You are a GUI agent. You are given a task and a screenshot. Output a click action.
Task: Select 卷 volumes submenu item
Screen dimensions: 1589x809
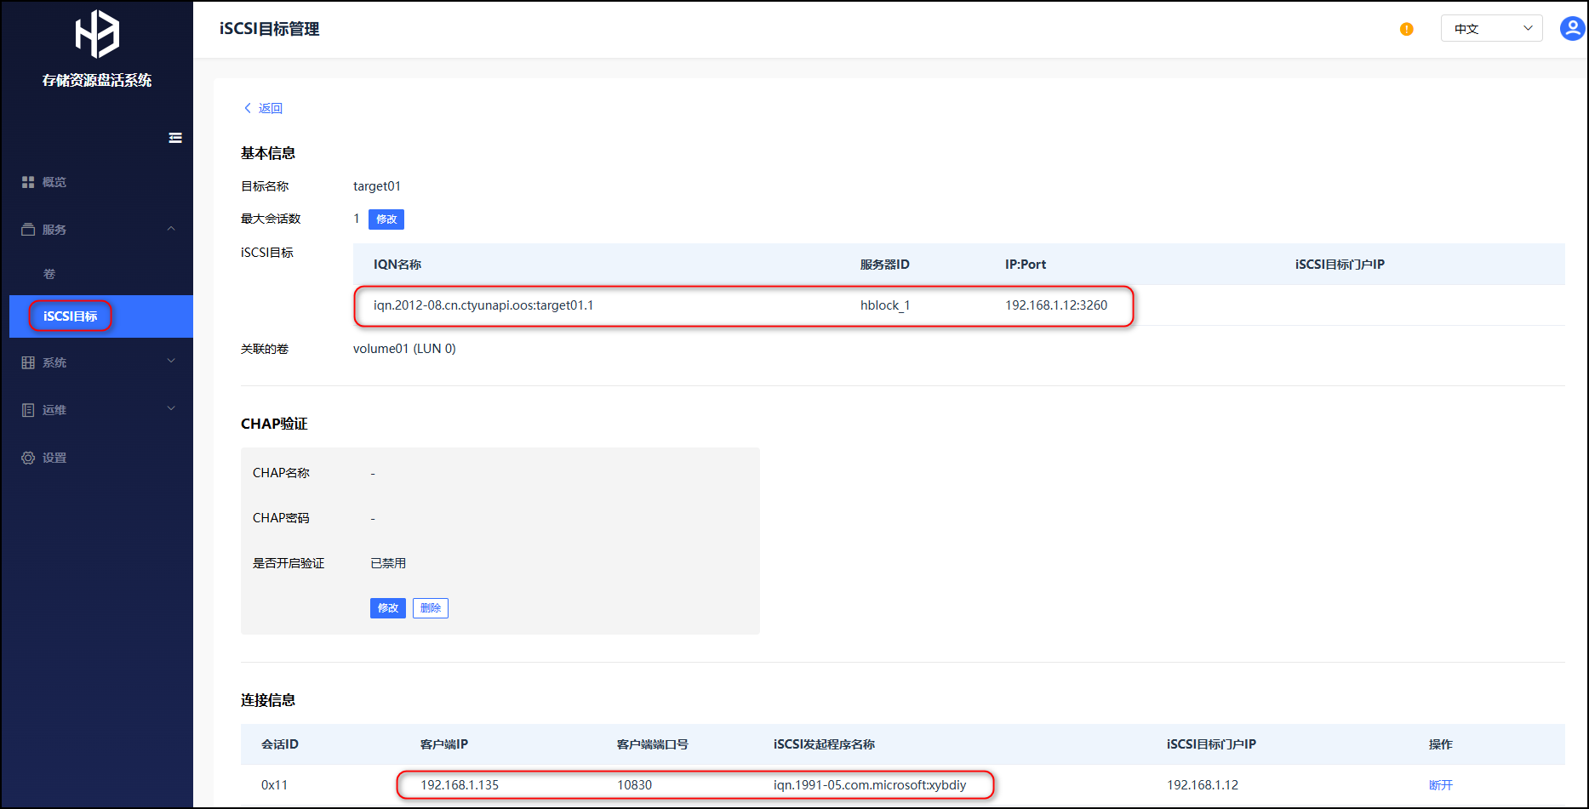click(49, 274)
